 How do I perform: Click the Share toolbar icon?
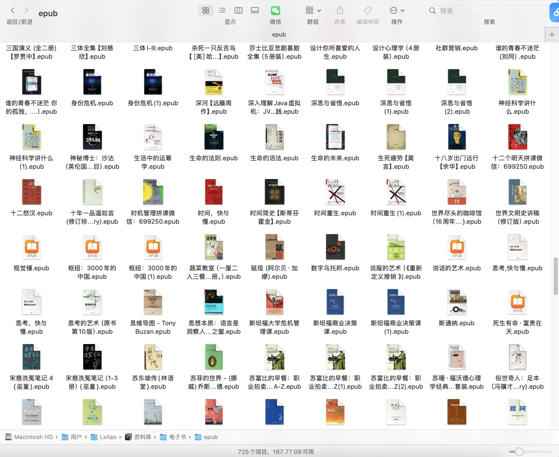(x=340, y=10)
